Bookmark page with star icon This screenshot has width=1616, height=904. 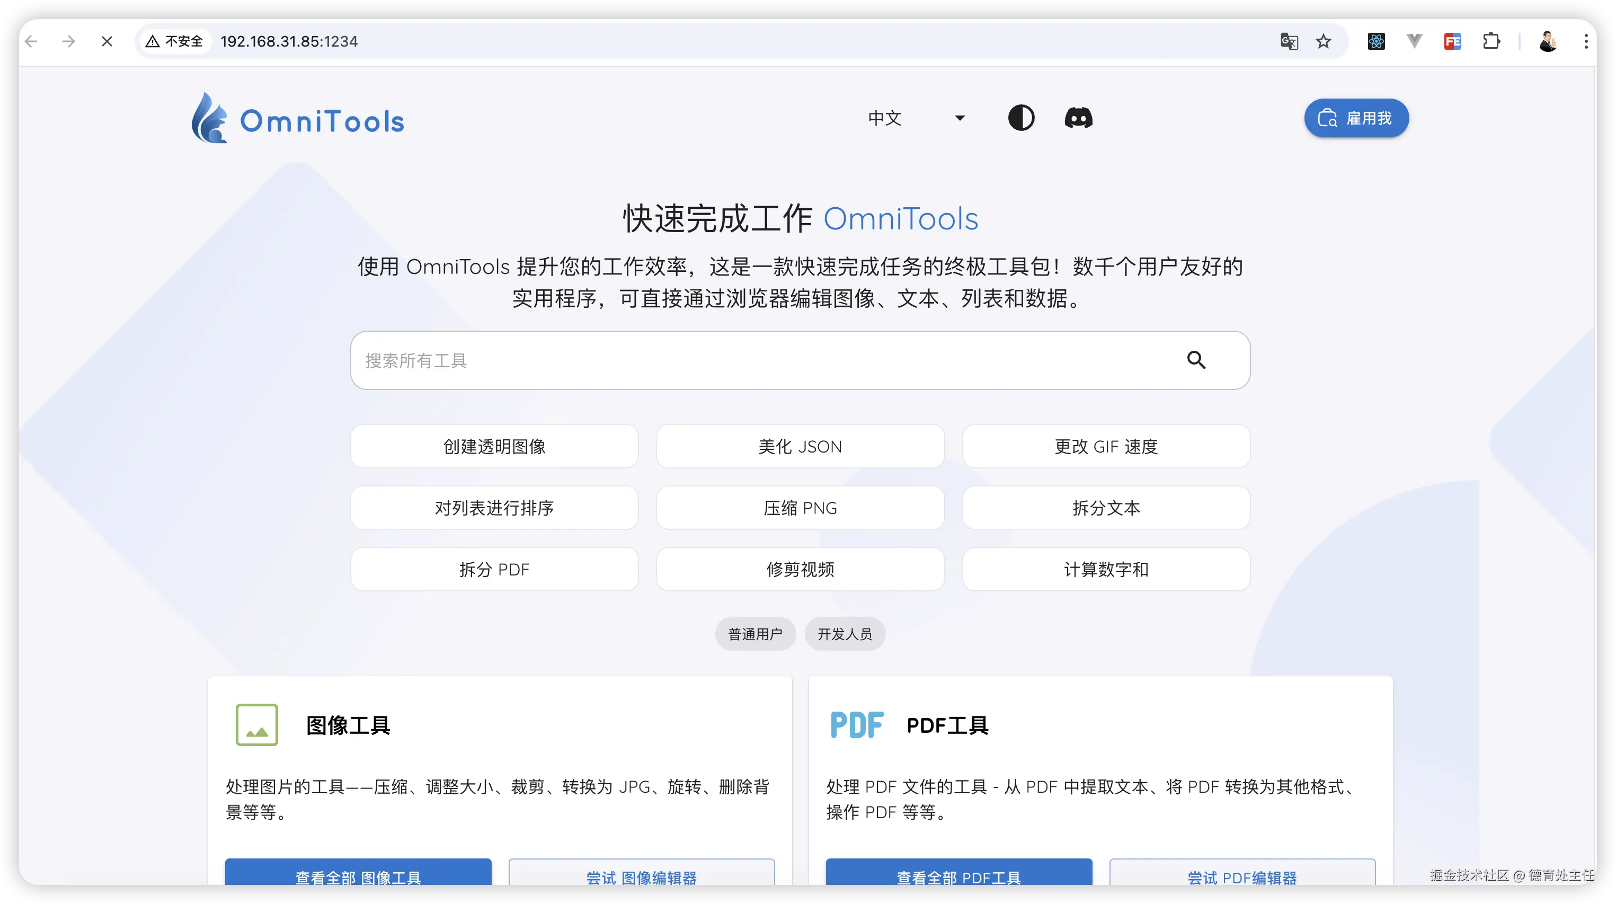[1324, 41]
